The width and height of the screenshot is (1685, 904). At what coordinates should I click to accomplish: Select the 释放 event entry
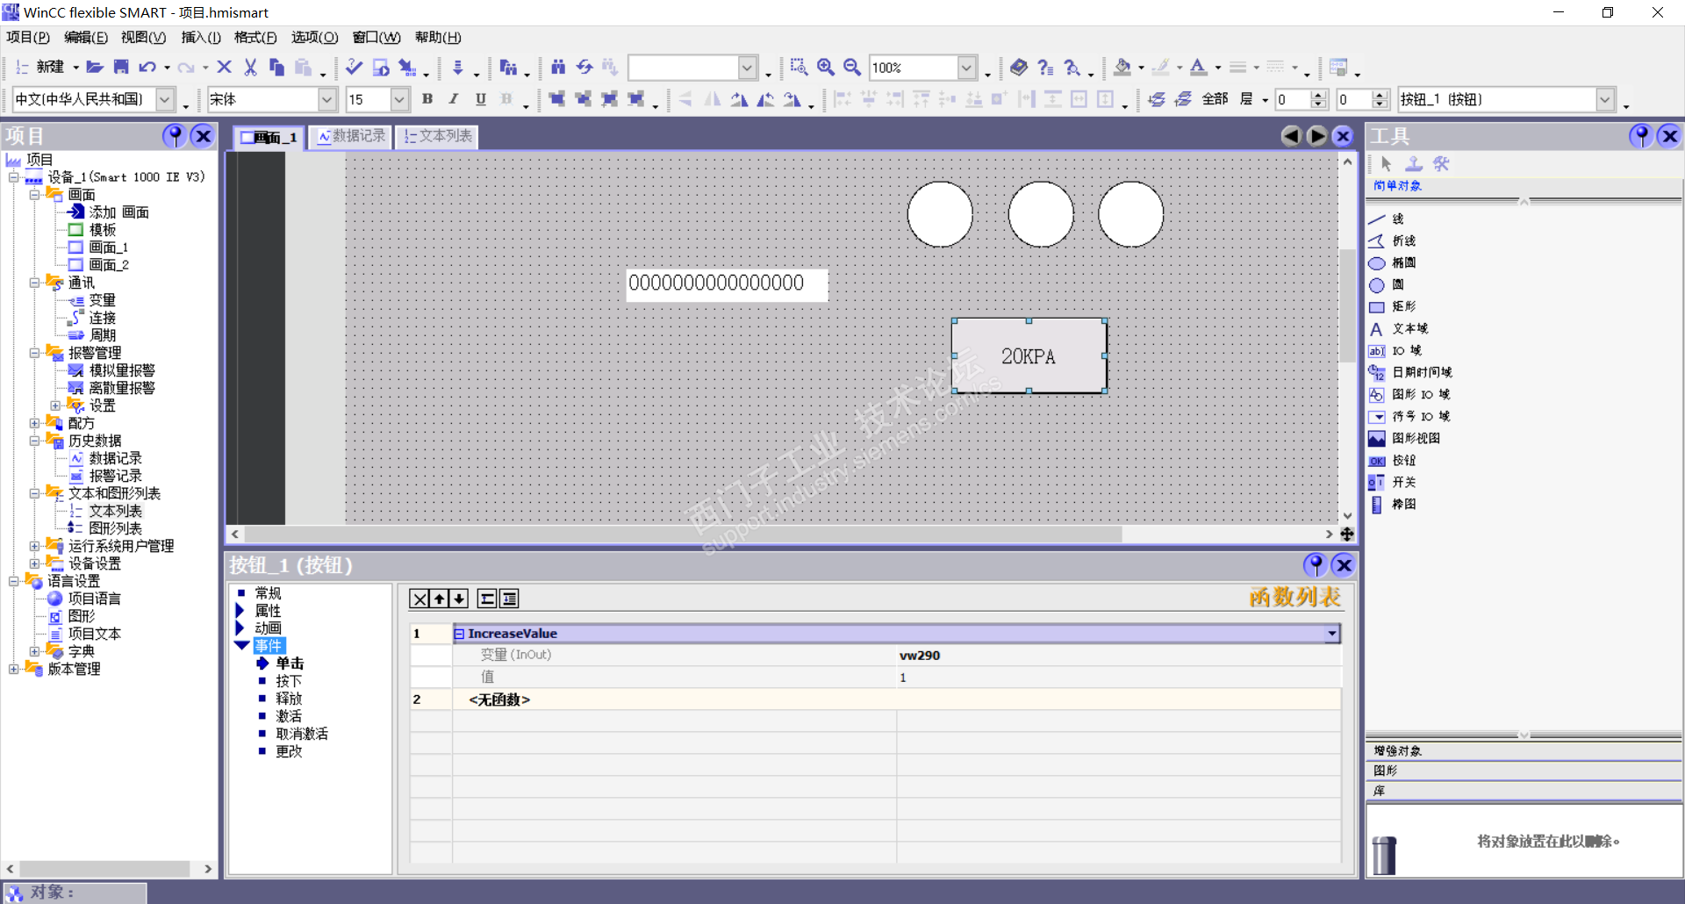(x=289, y=699)
